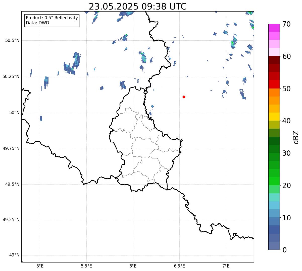
Task: Click the 'dBZ' colorbar label
Action: click(296, 137)
